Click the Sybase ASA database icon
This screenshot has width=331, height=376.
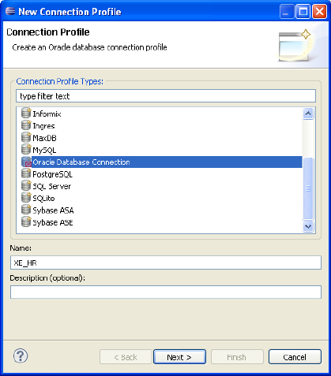click(x=26, y=210)
